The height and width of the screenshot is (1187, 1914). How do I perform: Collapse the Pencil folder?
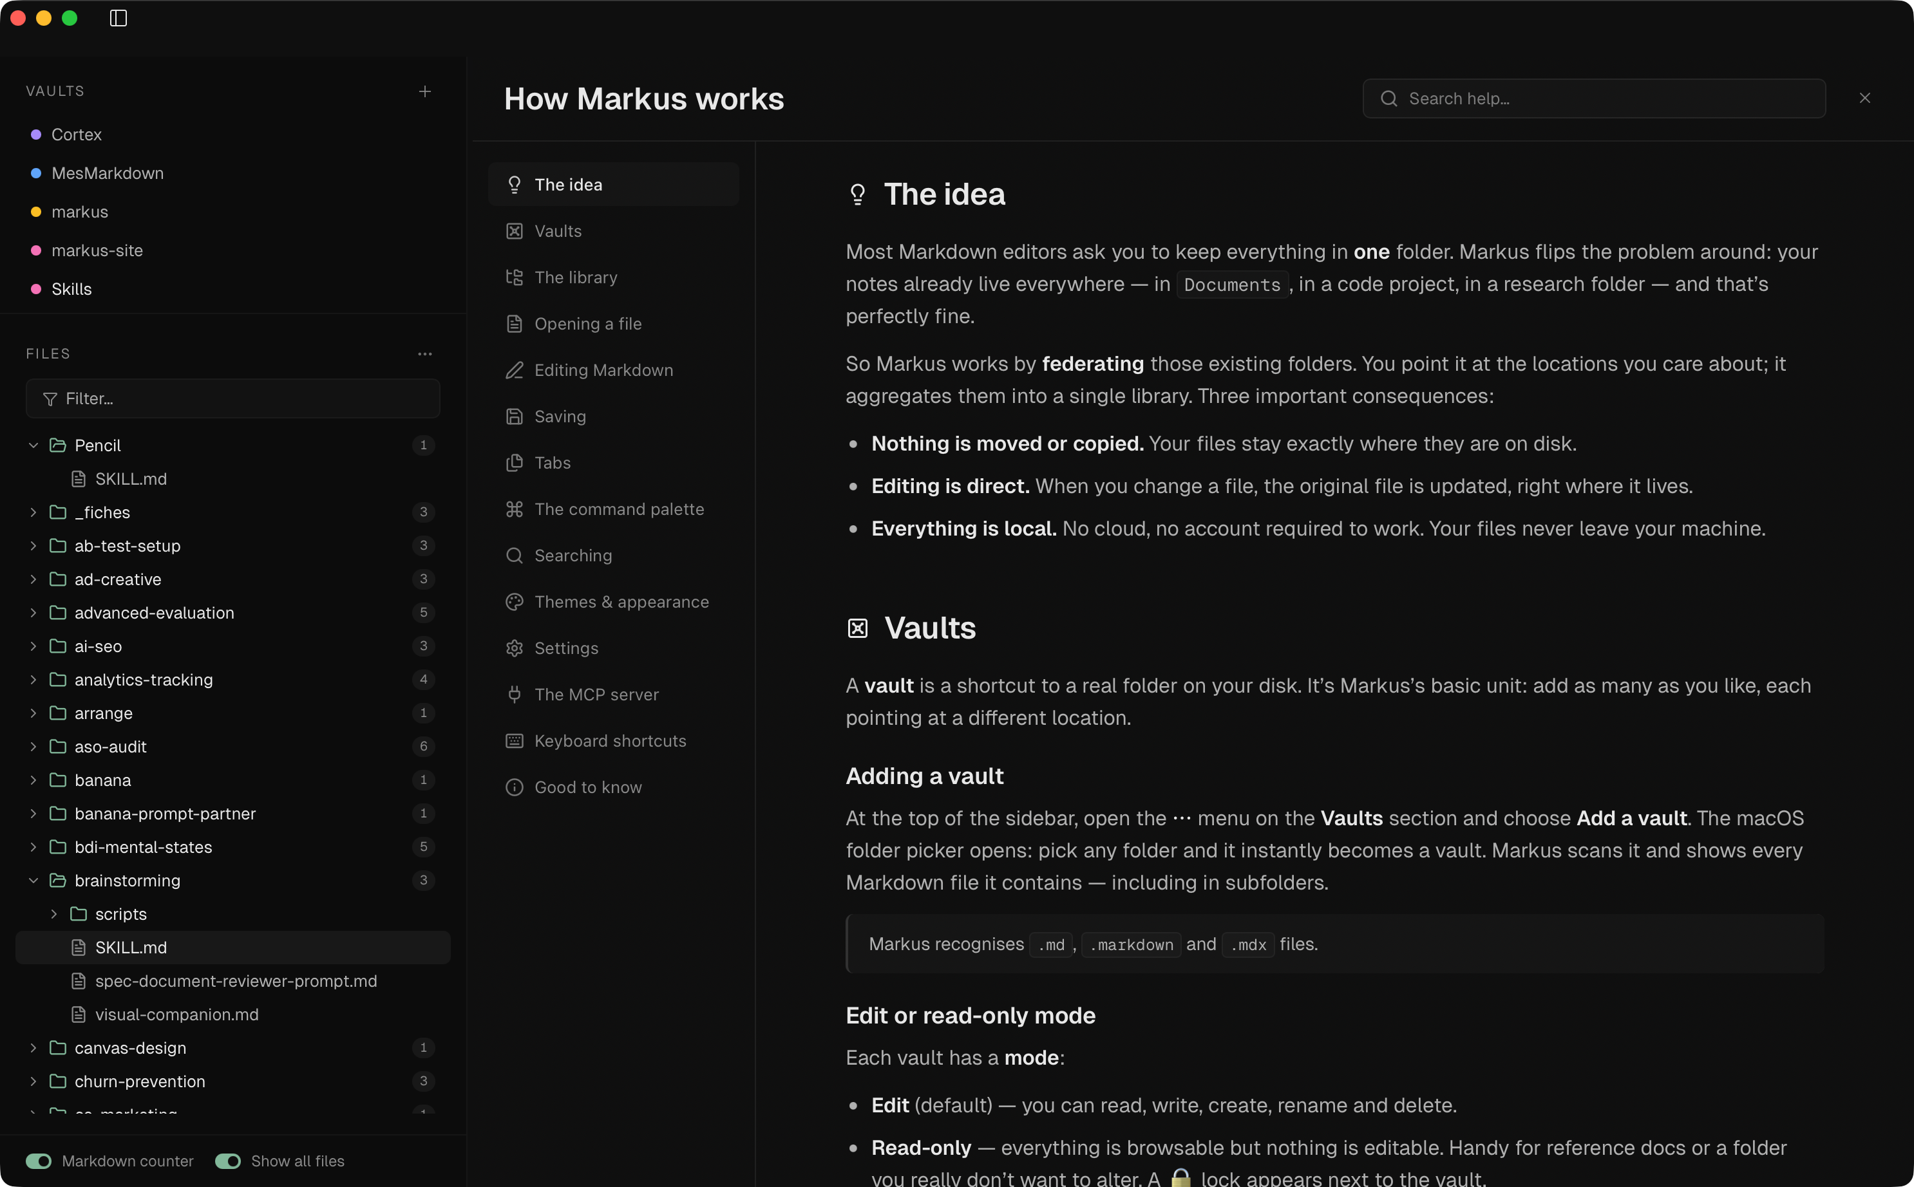pos(33,445)
